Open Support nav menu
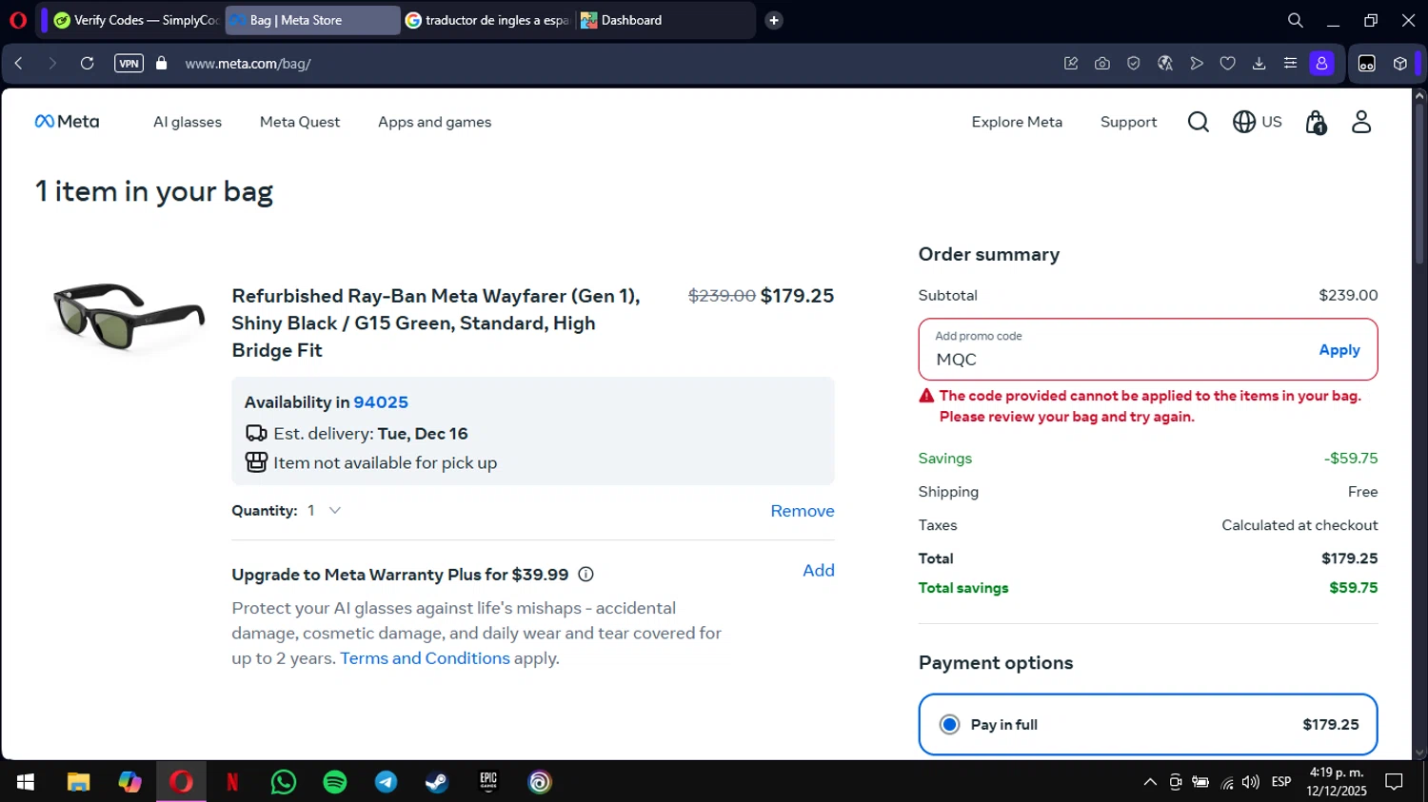Viewport: 1428px width, 802px height. point(1128,122)
